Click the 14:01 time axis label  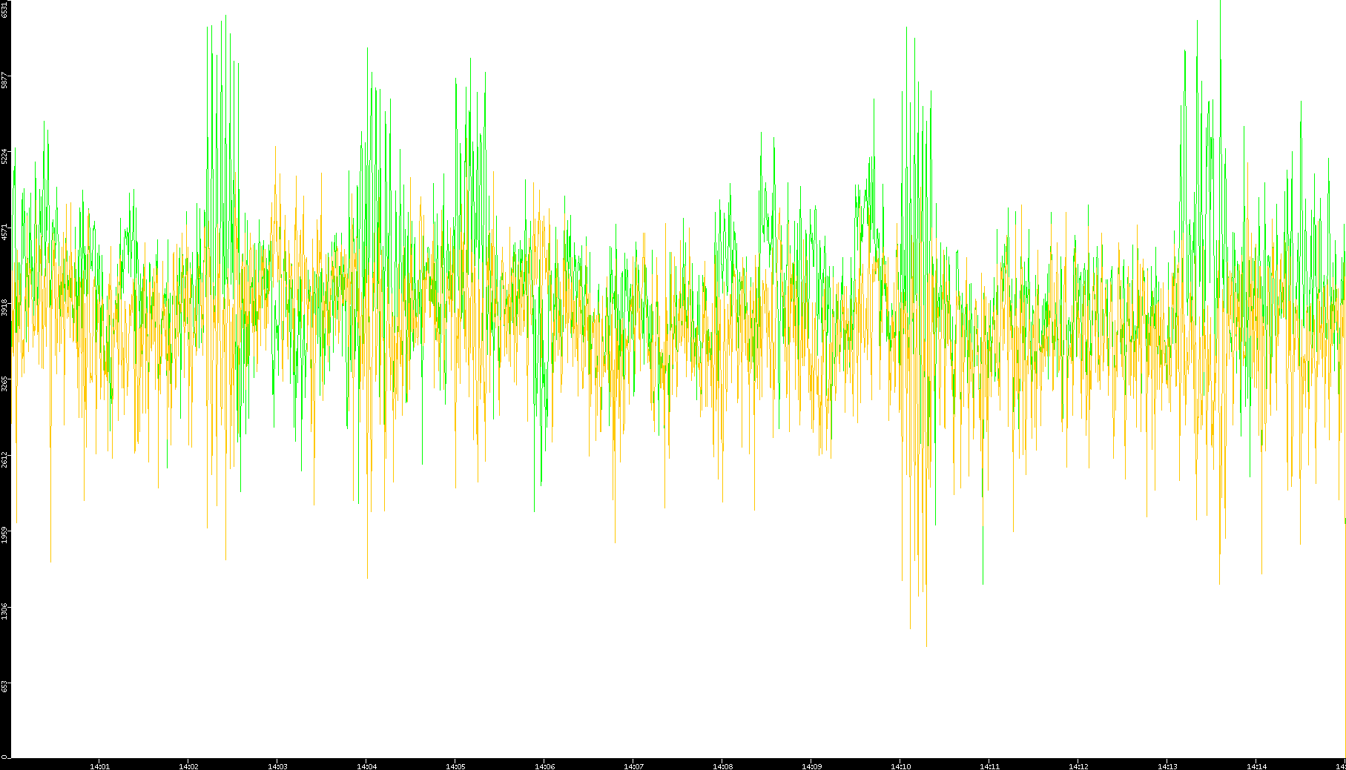pos(99,766)
